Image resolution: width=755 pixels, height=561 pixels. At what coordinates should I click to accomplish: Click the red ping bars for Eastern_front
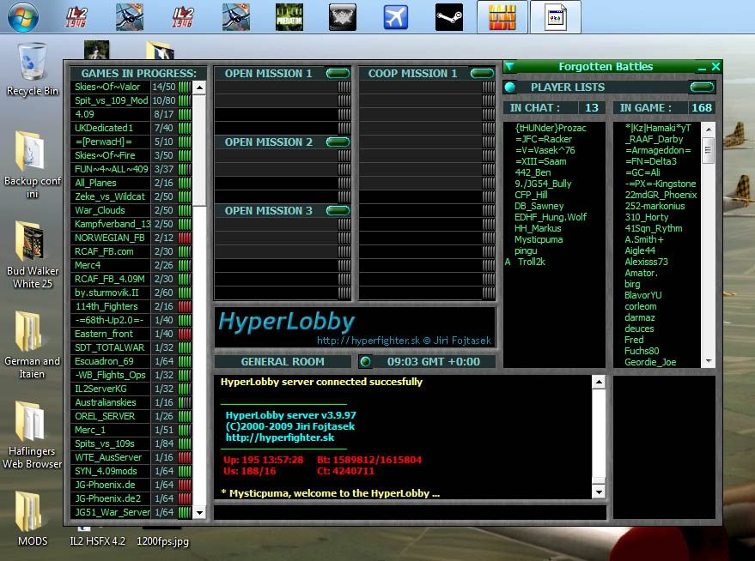185,334
